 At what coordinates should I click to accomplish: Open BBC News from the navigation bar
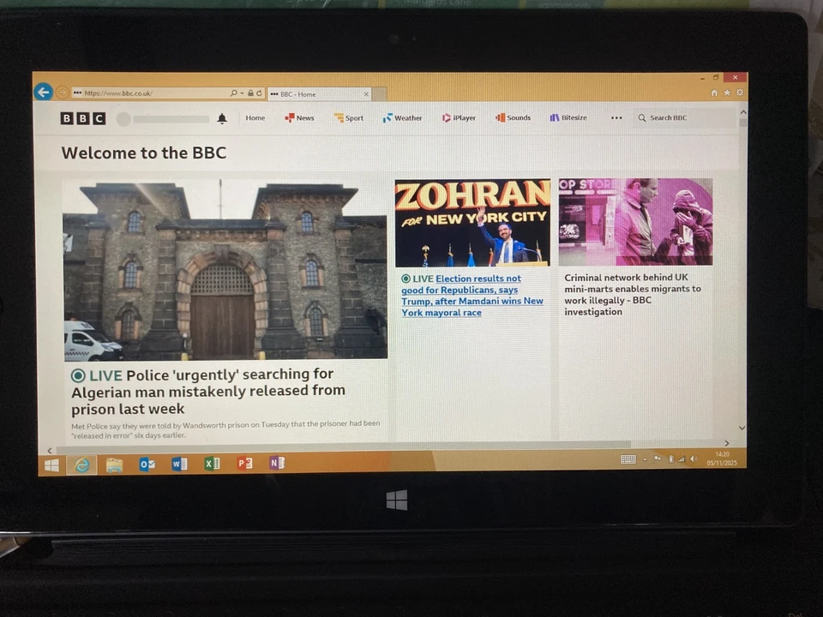coord(300,117)
